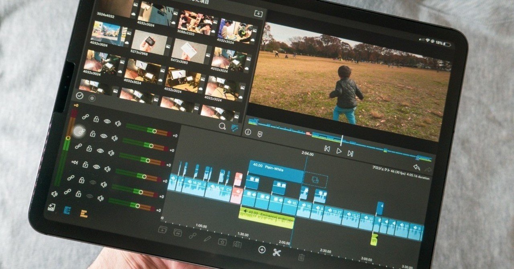
Task: Click the undo arrow above timeline
Action: 416,167
